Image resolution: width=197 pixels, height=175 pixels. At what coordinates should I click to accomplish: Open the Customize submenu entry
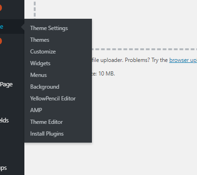[x=43, y=52]
